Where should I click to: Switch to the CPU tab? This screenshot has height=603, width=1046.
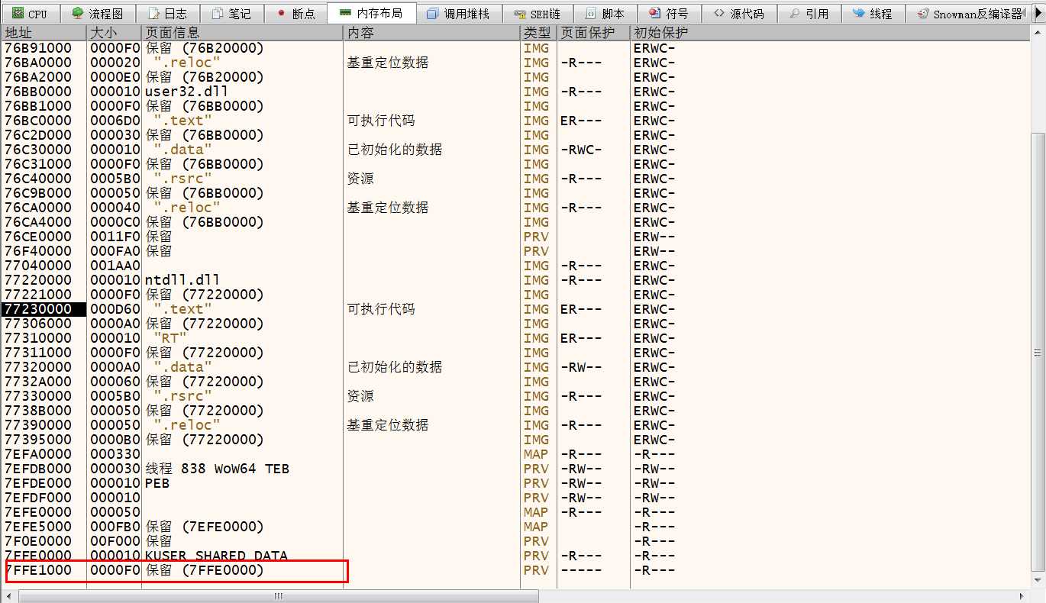30,13
